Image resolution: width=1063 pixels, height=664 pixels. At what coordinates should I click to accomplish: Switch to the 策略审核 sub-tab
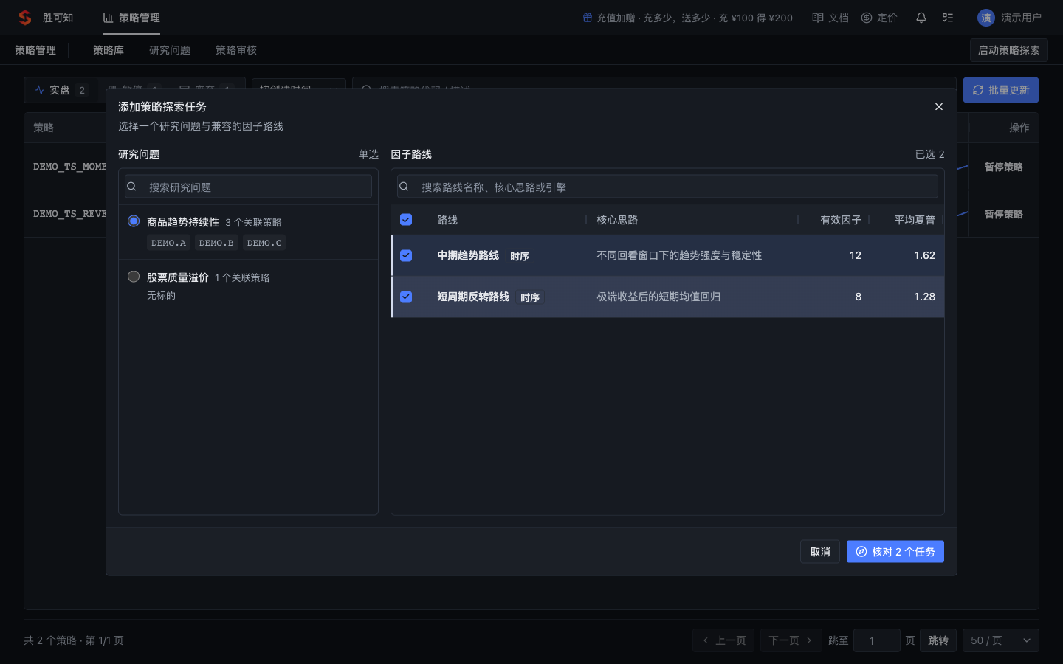236,50
